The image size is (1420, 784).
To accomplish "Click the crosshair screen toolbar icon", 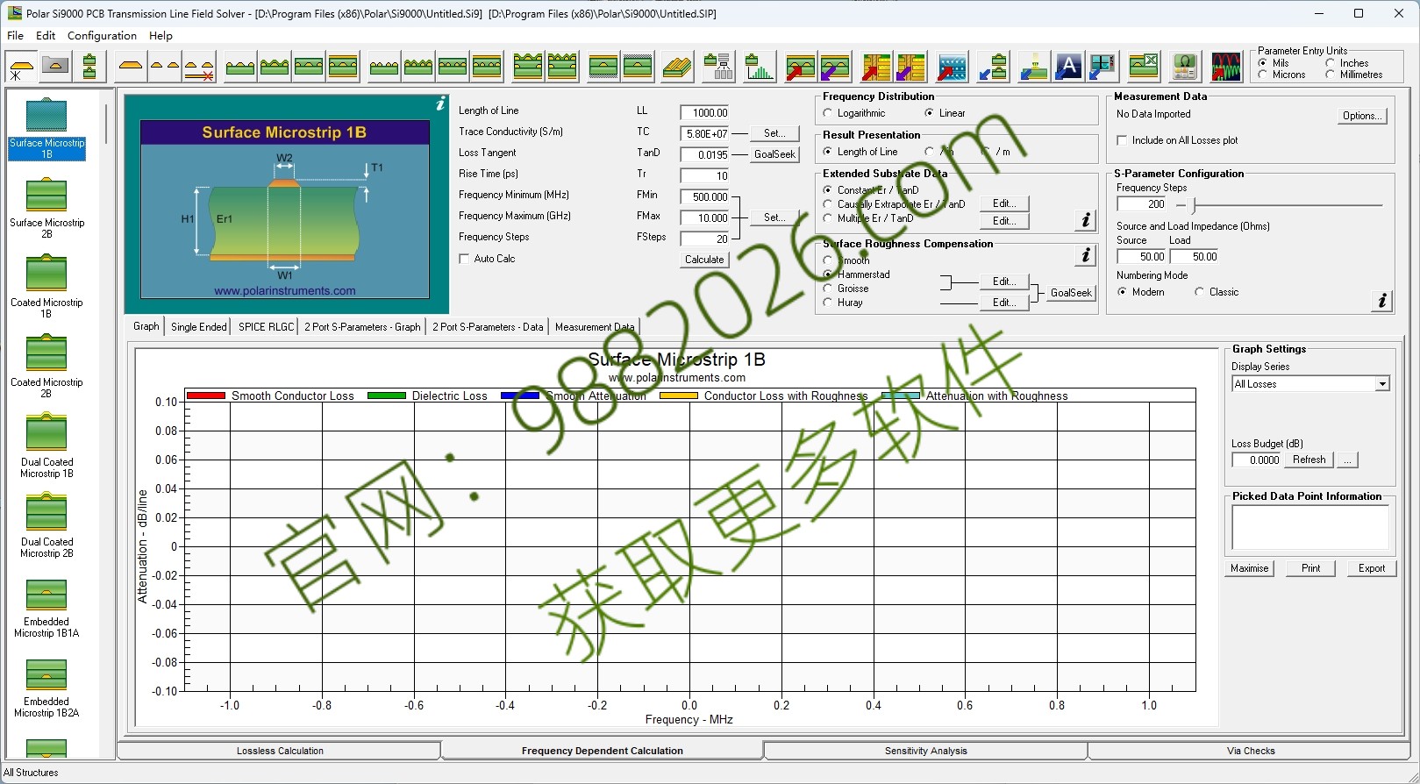I will [x=1102, y=67].
